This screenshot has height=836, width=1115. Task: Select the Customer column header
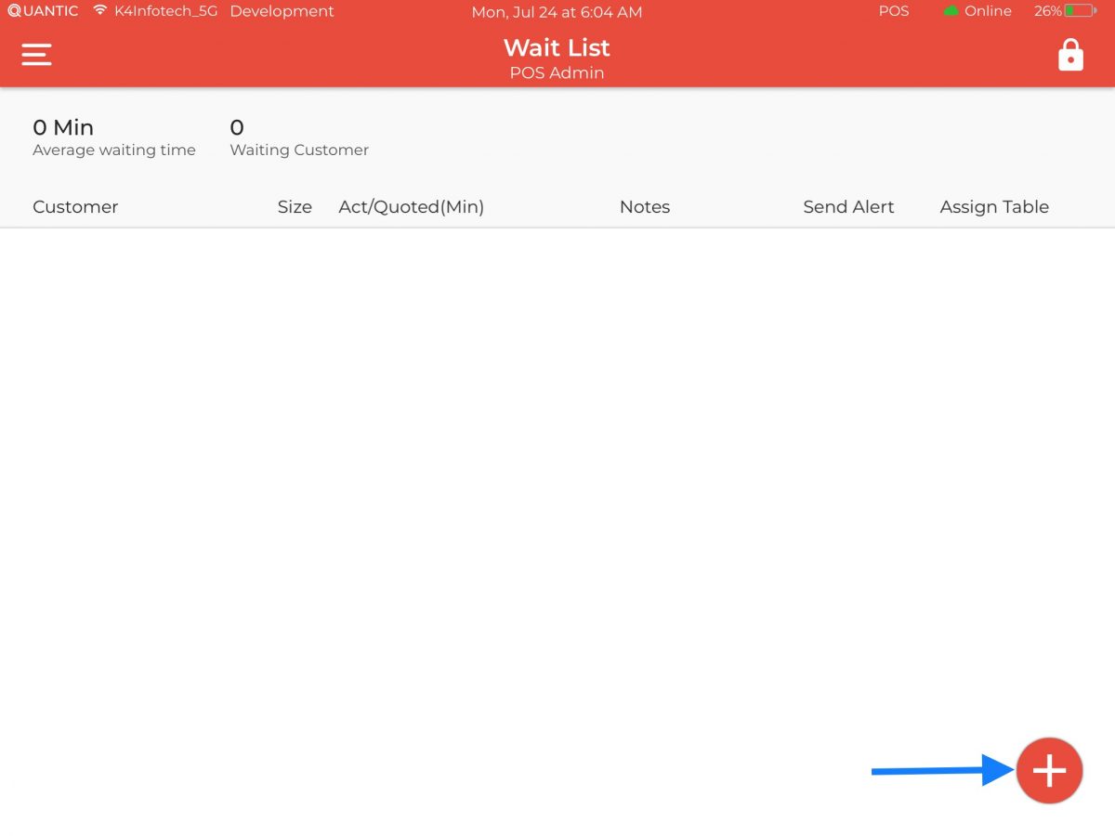pos(75,206)
